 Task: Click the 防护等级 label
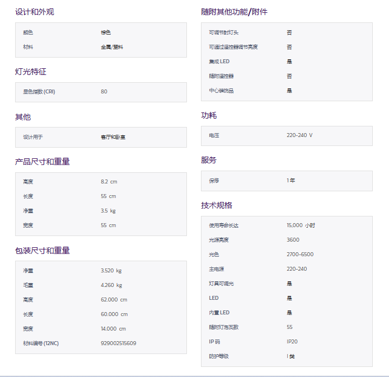pos(219,356)
